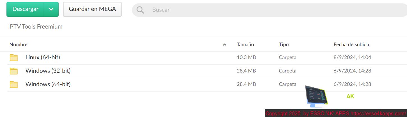Toggle the Nombre sort direction arrow
This screenshot has height=117, width=407.
(225, 45)
